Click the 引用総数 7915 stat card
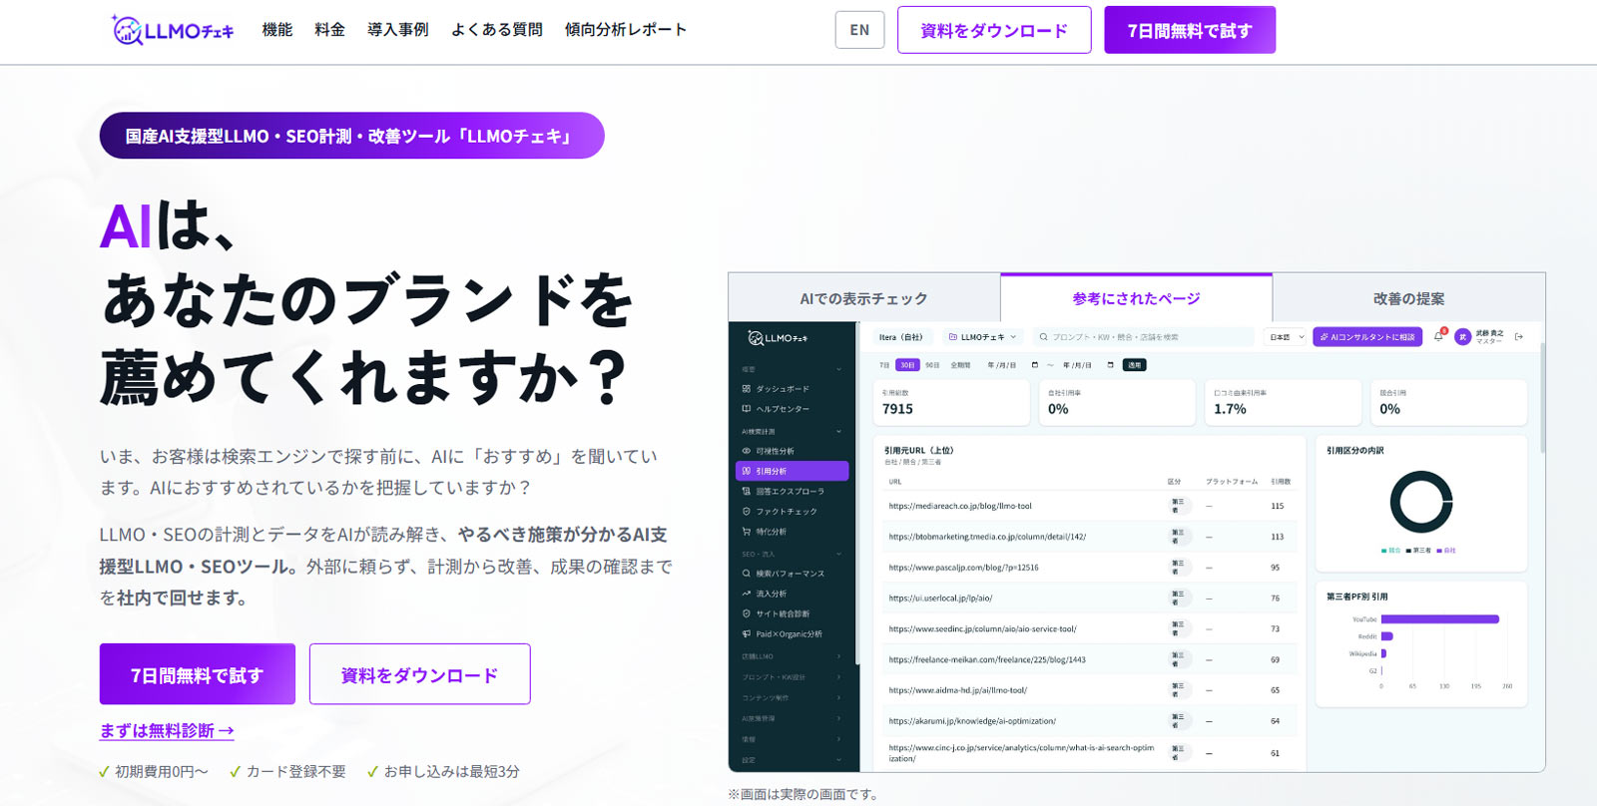The image size is (1597, 806). click(x=951, y=402)
